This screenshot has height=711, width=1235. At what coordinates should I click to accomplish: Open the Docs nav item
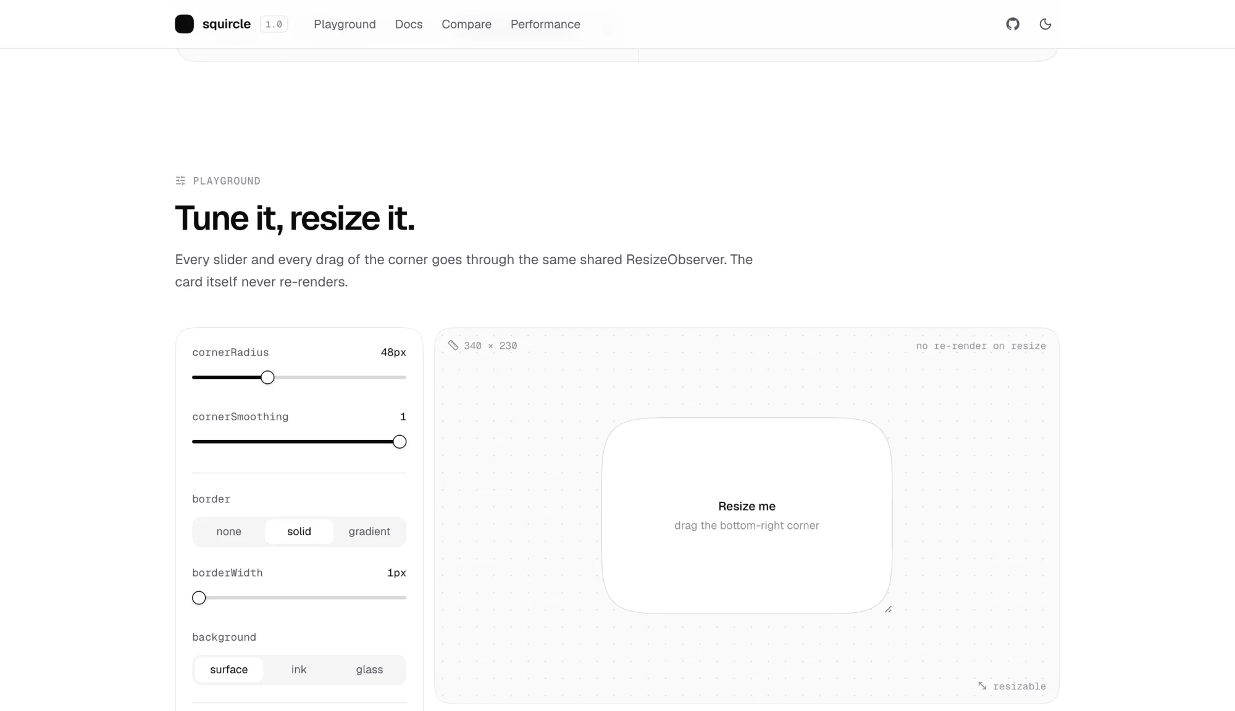pyautogui.click(x=409, y=24)
